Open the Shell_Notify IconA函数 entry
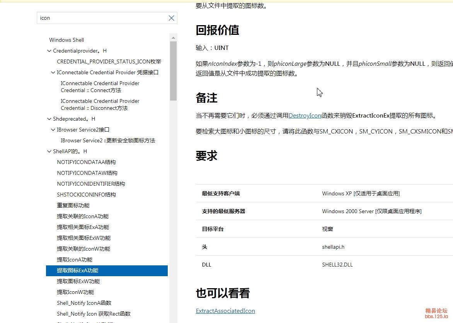 (84, 303)
